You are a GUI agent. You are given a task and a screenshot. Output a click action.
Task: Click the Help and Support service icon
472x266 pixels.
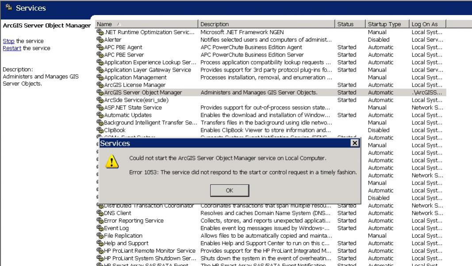pyautogui.click(x=100, y=243)
